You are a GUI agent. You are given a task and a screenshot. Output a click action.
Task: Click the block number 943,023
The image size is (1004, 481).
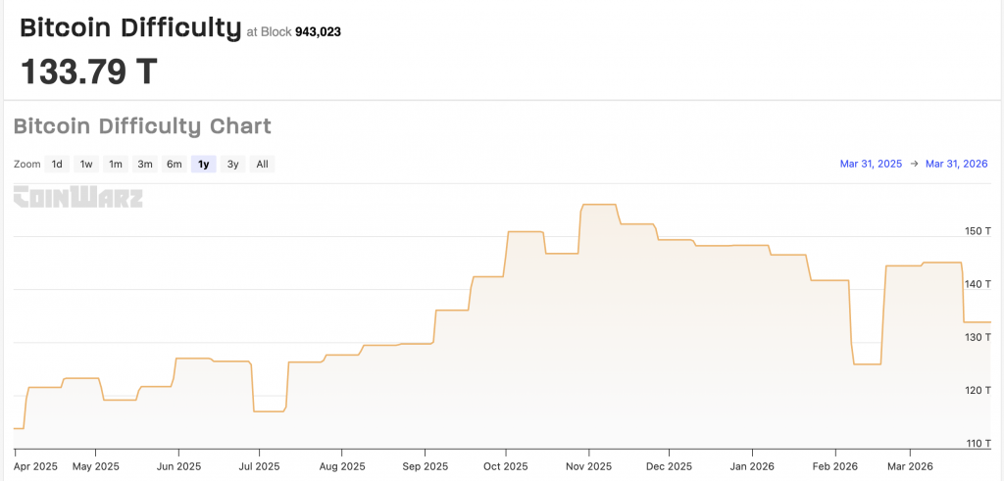[x=318, y=32]
